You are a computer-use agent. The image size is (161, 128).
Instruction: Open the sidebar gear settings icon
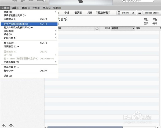[11, 125]
